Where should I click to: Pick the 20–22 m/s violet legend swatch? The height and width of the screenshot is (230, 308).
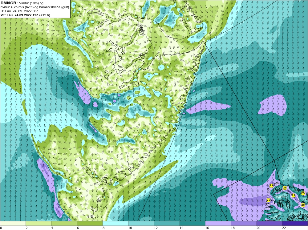(x=269, y=223)
